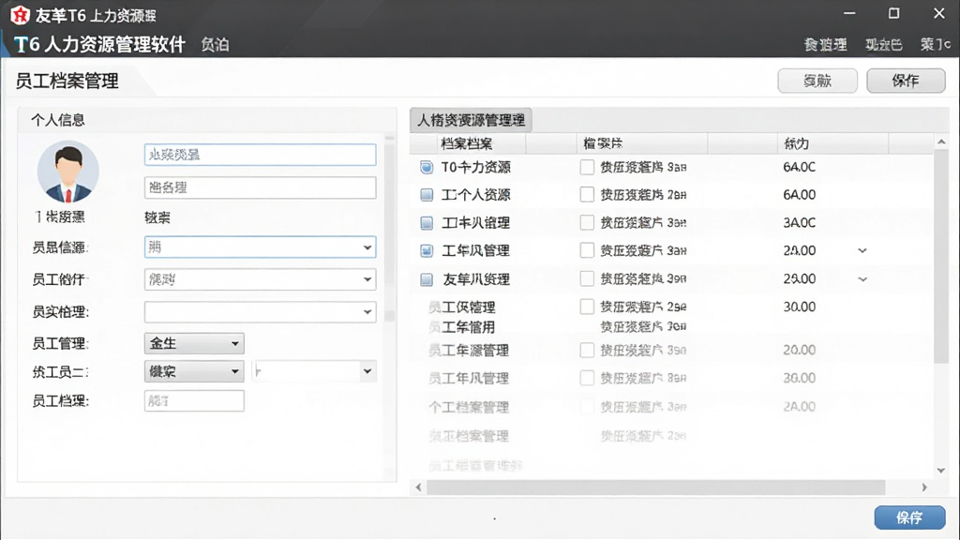960x540 pixels.
Task: Select the 个工档案管理 row
Action: pos(673,407)
